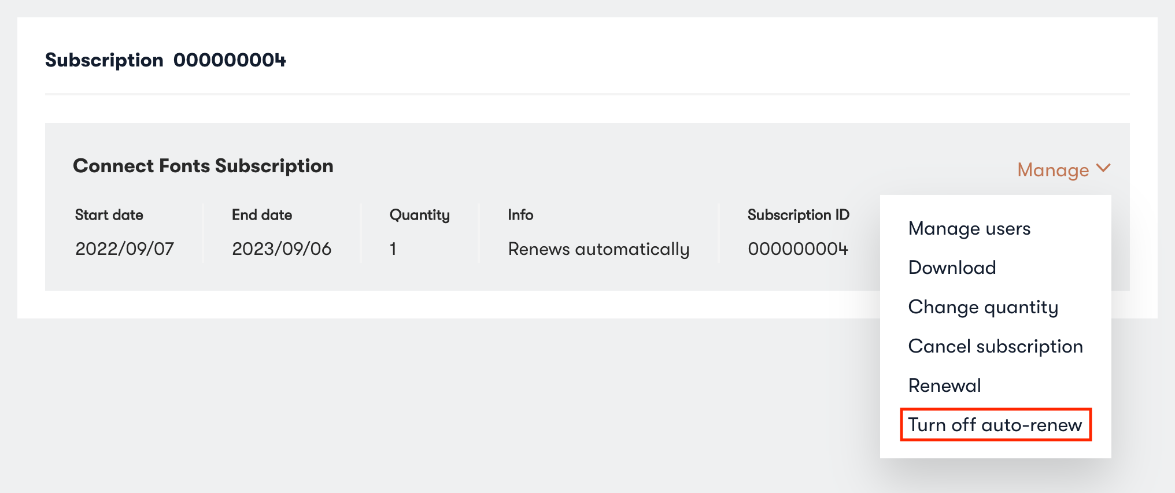Select Change quantity option
Viewport: 1175px width, 493px height.
[983, 307]
